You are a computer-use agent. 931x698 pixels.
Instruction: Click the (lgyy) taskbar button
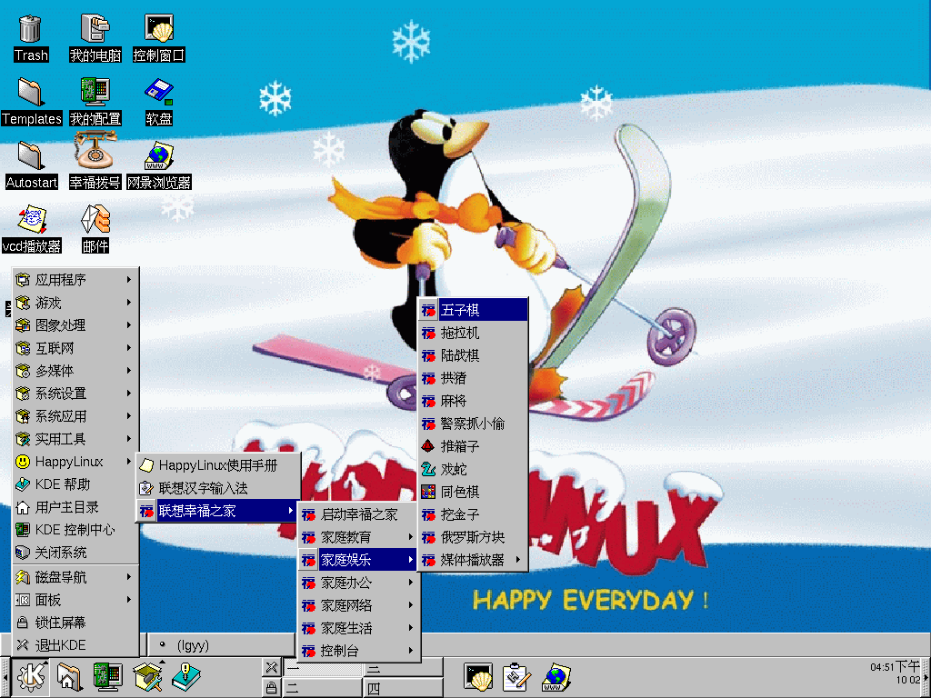(221, 645)
